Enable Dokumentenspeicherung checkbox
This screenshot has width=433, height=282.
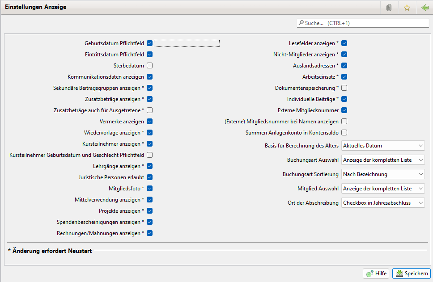344,88
